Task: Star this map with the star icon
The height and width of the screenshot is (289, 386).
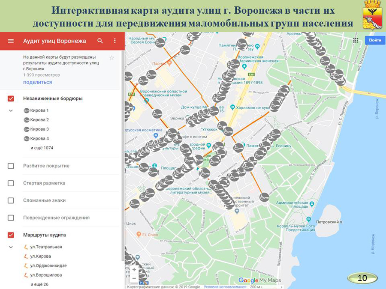Action: point(112,58)
